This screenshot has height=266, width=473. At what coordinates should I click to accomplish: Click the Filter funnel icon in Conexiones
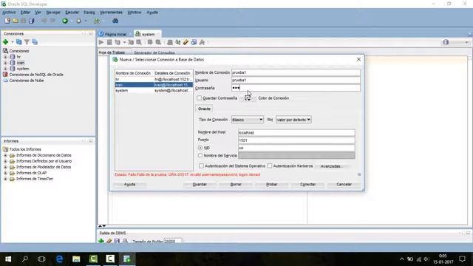click(27, 42)
